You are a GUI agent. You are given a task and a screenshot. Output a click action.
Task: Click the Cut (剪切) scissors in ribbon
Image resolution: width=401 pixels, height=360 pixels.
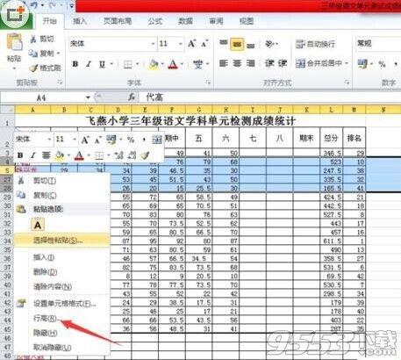coord(33,39)
